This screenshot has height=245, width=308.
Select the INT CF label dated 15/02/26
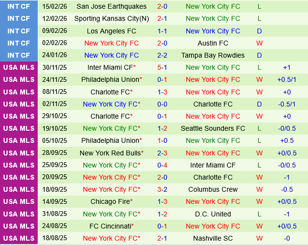19,7
